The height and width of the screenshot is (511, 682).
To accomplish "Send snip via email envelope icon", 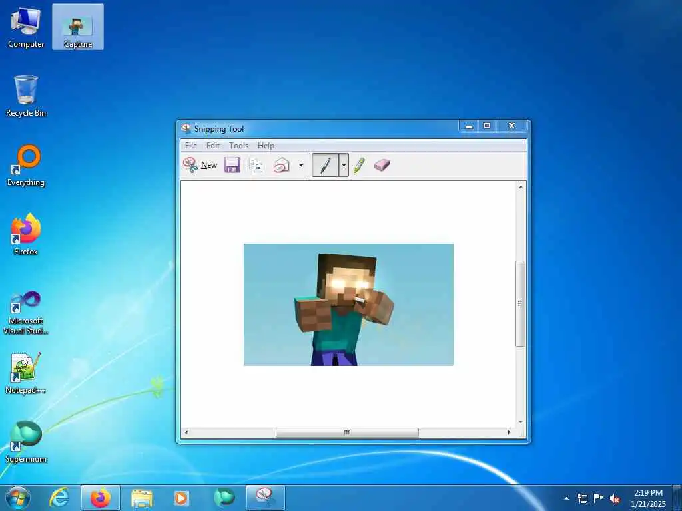I will tap(282, 165).
